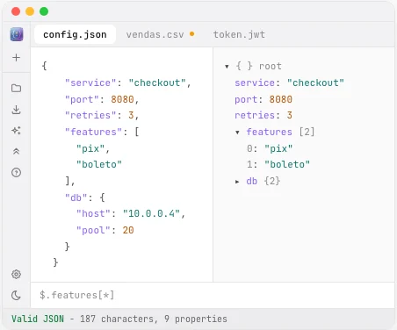
Task: Click "features" key in the editor
Action: click(x=93, y=132)
